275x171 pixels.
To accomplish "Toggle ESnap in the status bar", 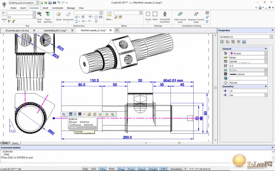I will pos(121,169).
